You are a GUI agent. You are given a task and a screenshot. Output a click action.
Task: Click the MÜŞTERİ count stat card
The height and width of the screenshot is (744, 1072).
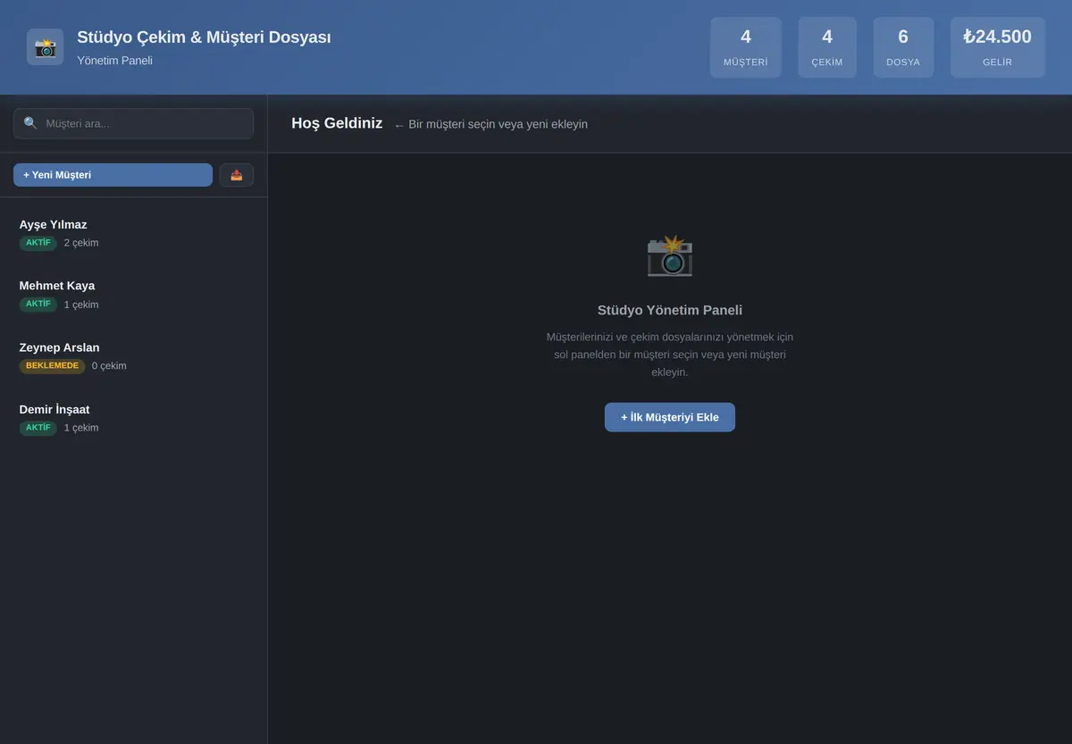(746, 47)
